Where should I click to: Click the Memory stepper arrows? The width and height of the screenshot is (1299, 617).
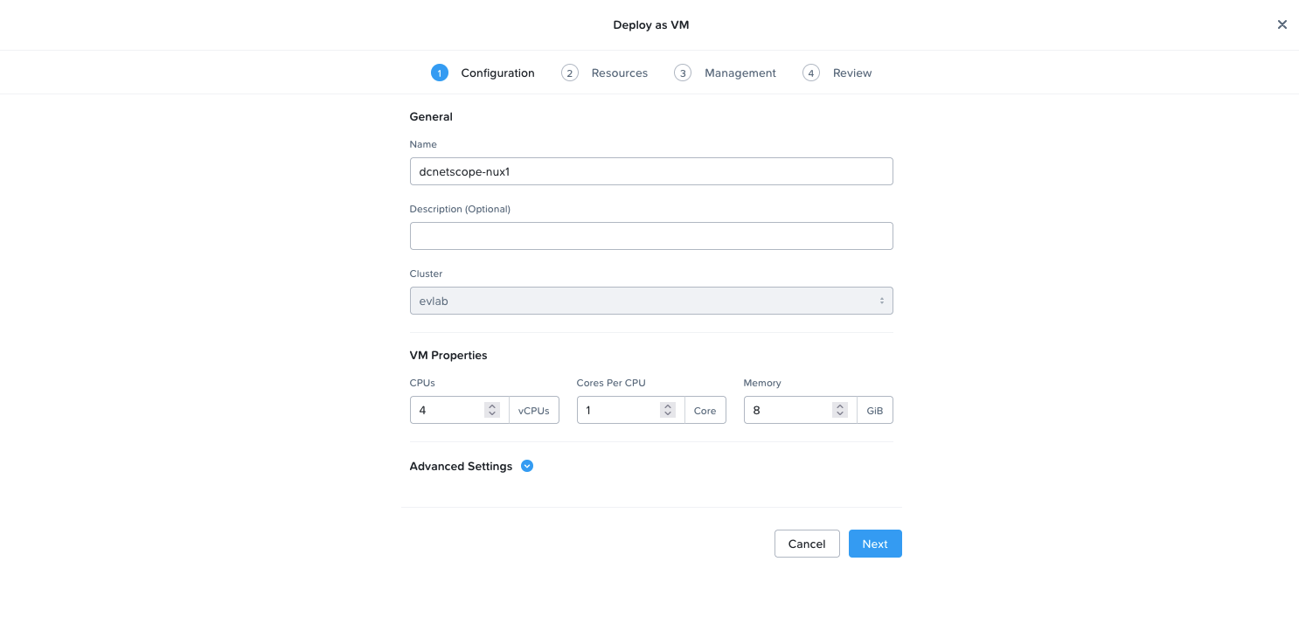click(840, 410)
